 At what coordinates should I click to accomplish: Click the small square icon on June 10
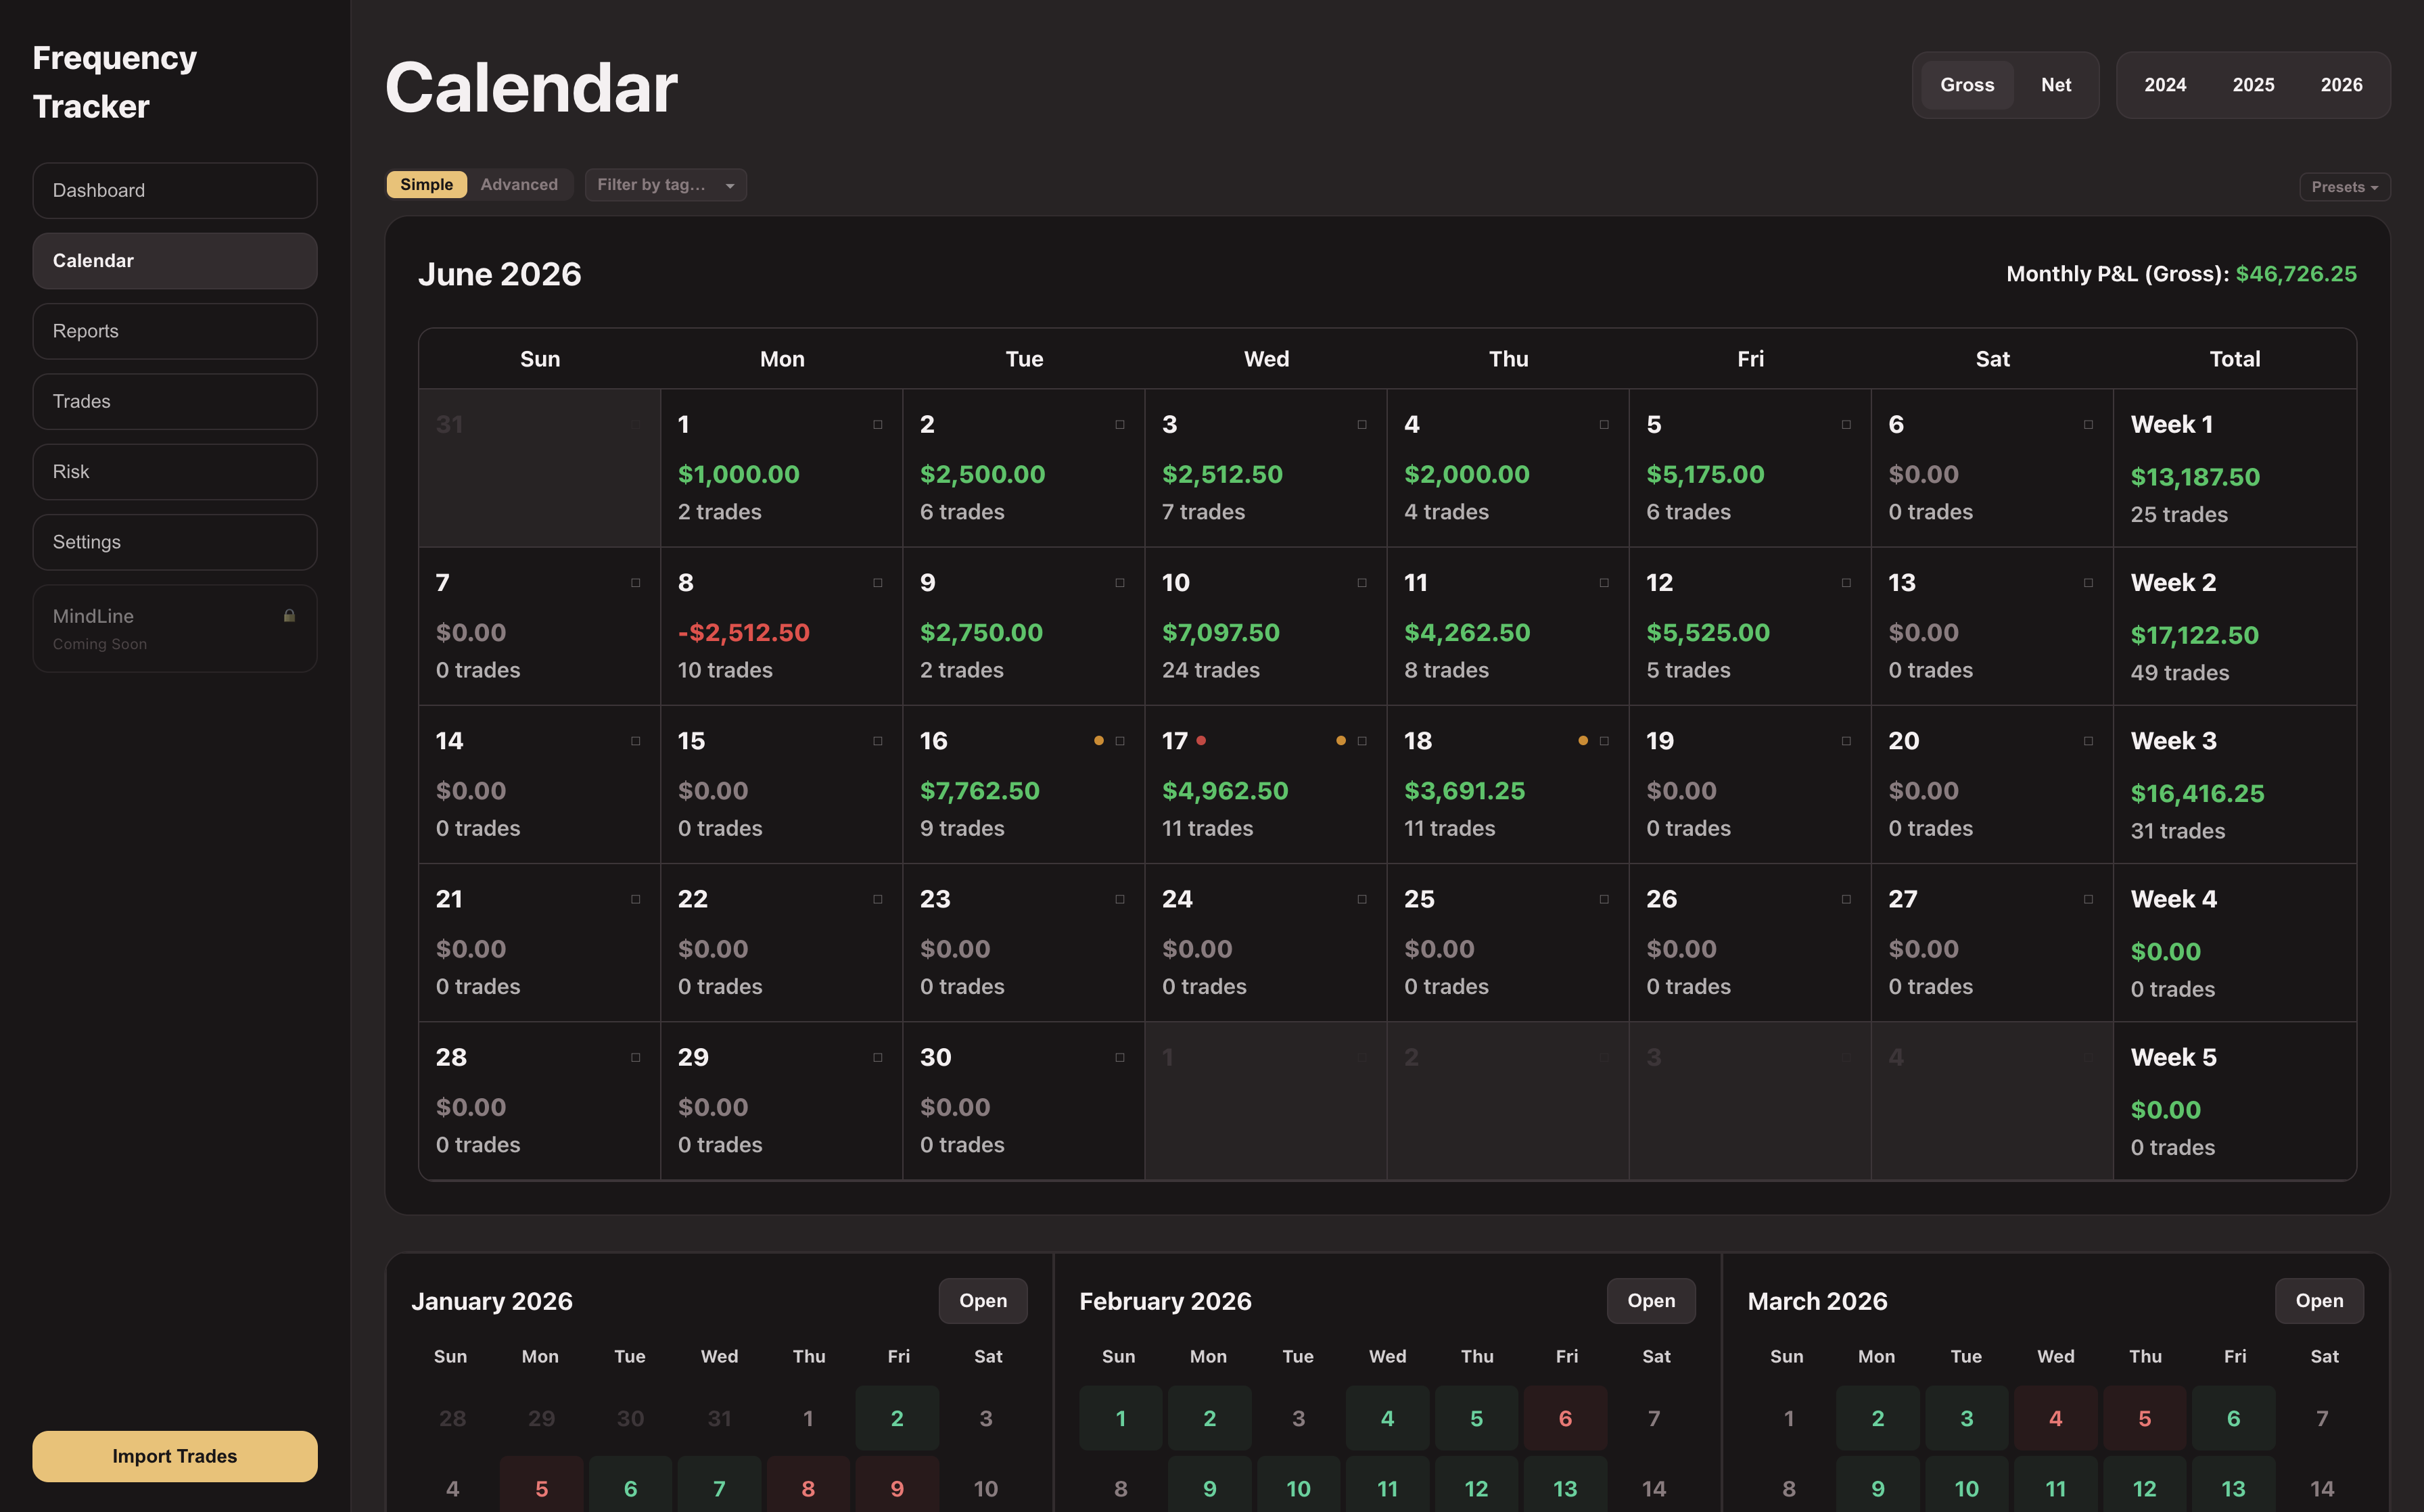(x=1362, y=583)
